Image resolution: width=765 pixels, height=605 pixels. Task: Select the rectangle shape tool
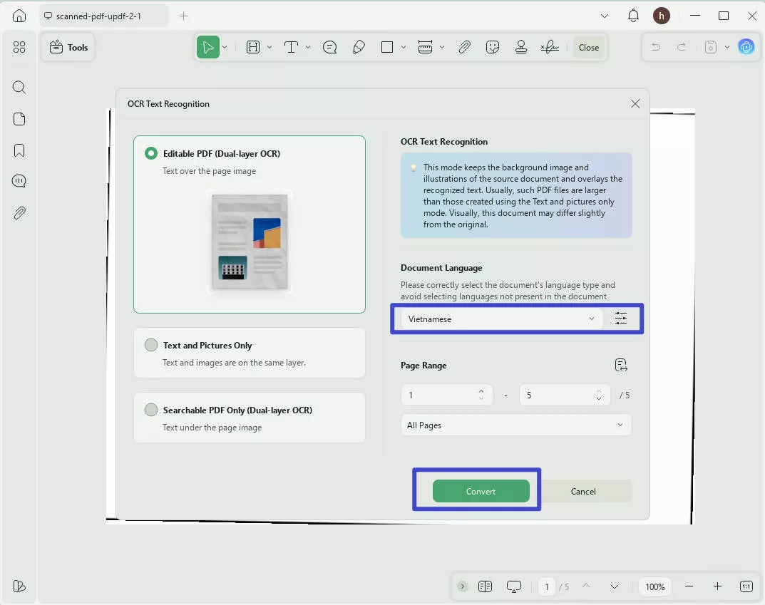(387, 47)
